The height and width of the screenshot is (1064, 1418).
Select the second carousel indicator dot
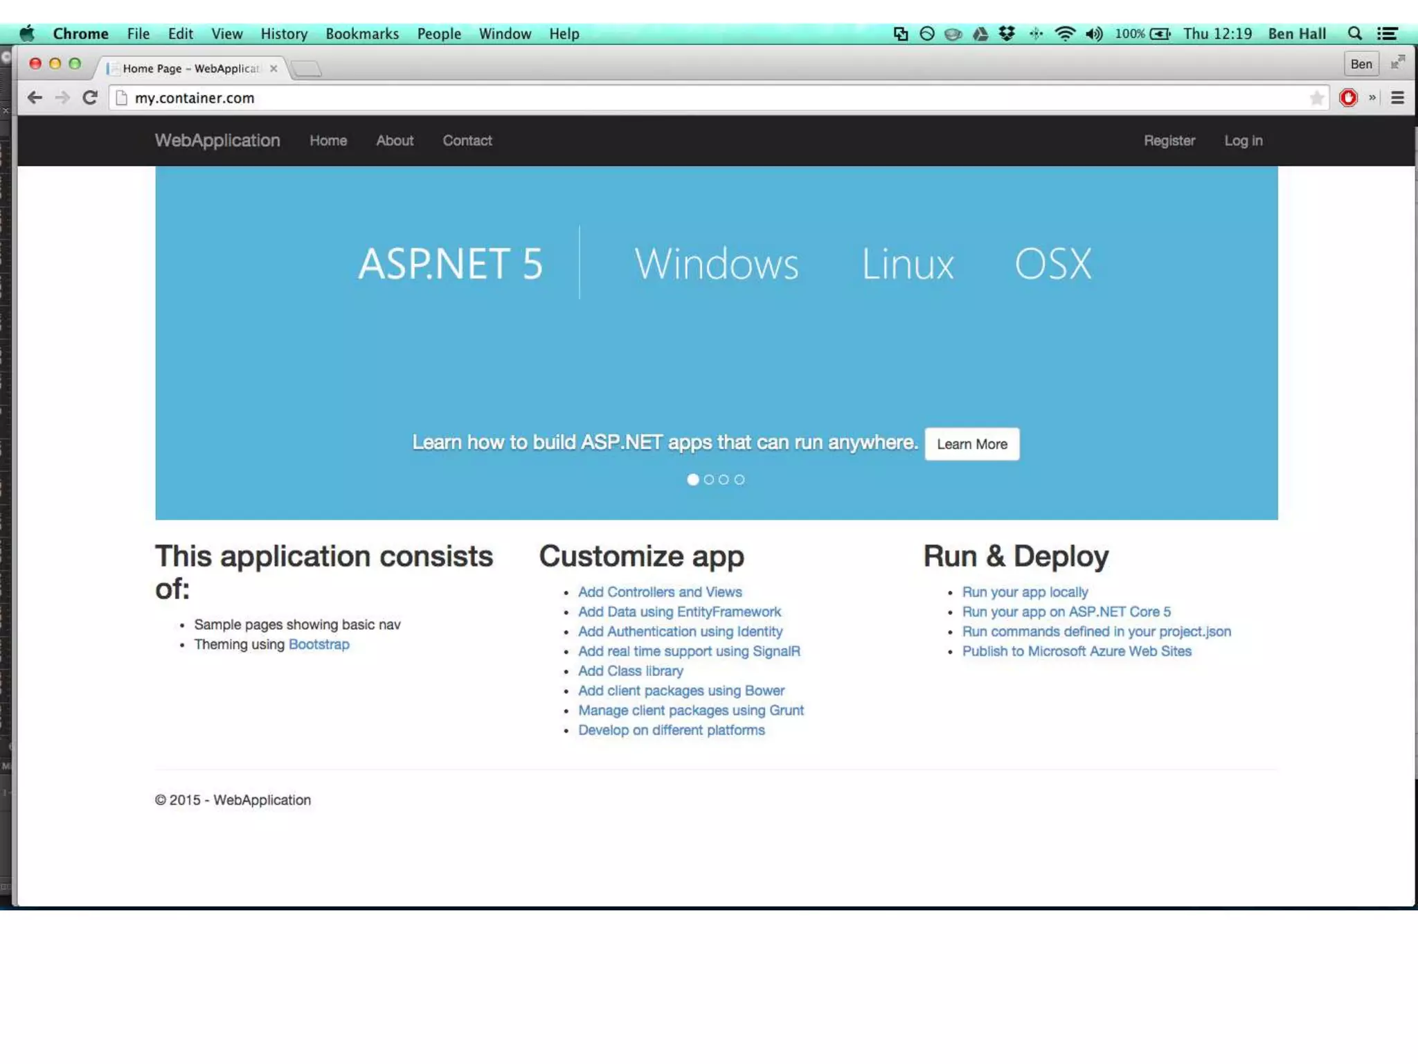pyautogui.click(x=708, y=479)
